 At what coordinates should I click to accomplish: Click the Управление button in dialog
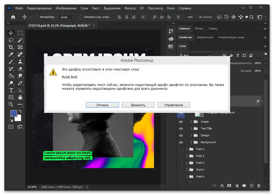click(174, 105)
